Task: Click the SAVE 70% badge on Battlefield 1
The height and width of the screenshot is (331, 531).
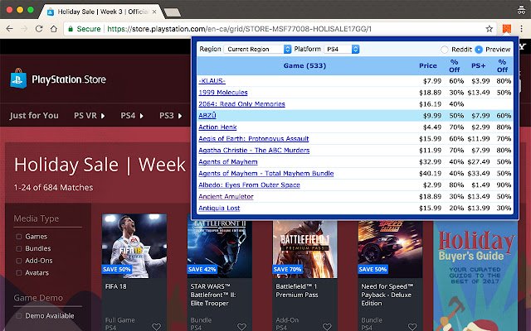Action: click(x=288, y=269)
